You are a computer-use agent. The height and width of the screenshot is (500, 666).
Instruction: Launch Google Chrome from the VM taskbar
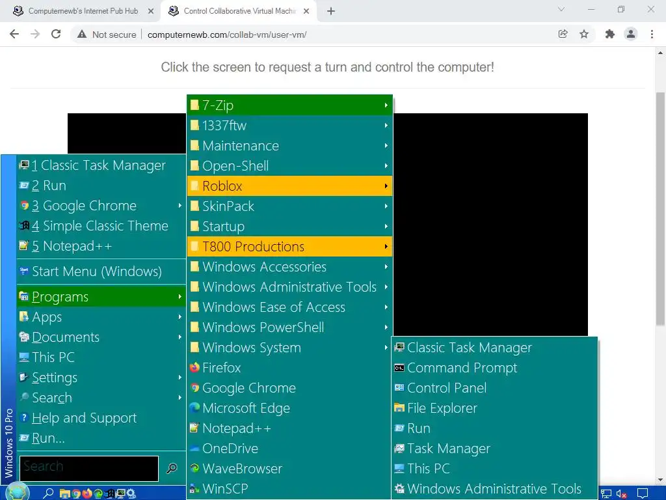pyautogui.click(x=77, y=493)
